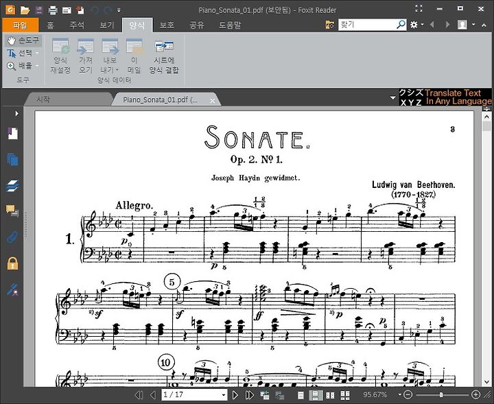The width and height of the screenshot is (494, 404).
Task: Redo the last action
Action: [x=108, y=10]
